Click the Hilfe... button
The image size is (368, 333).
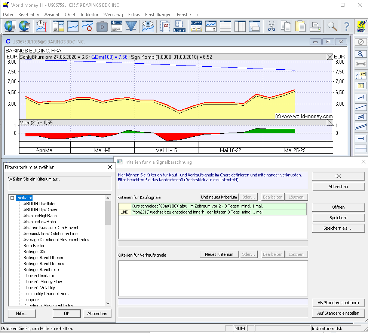22,314
